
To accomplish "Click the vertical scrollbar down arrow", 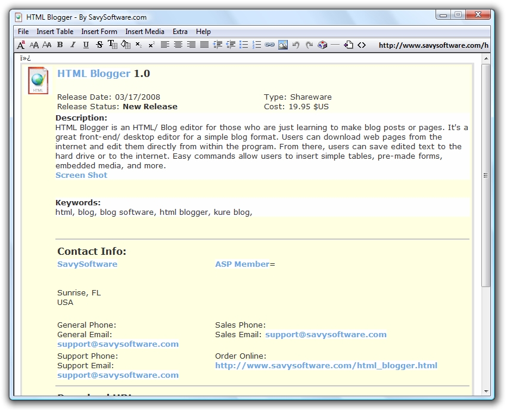I will tap(486, 390).
